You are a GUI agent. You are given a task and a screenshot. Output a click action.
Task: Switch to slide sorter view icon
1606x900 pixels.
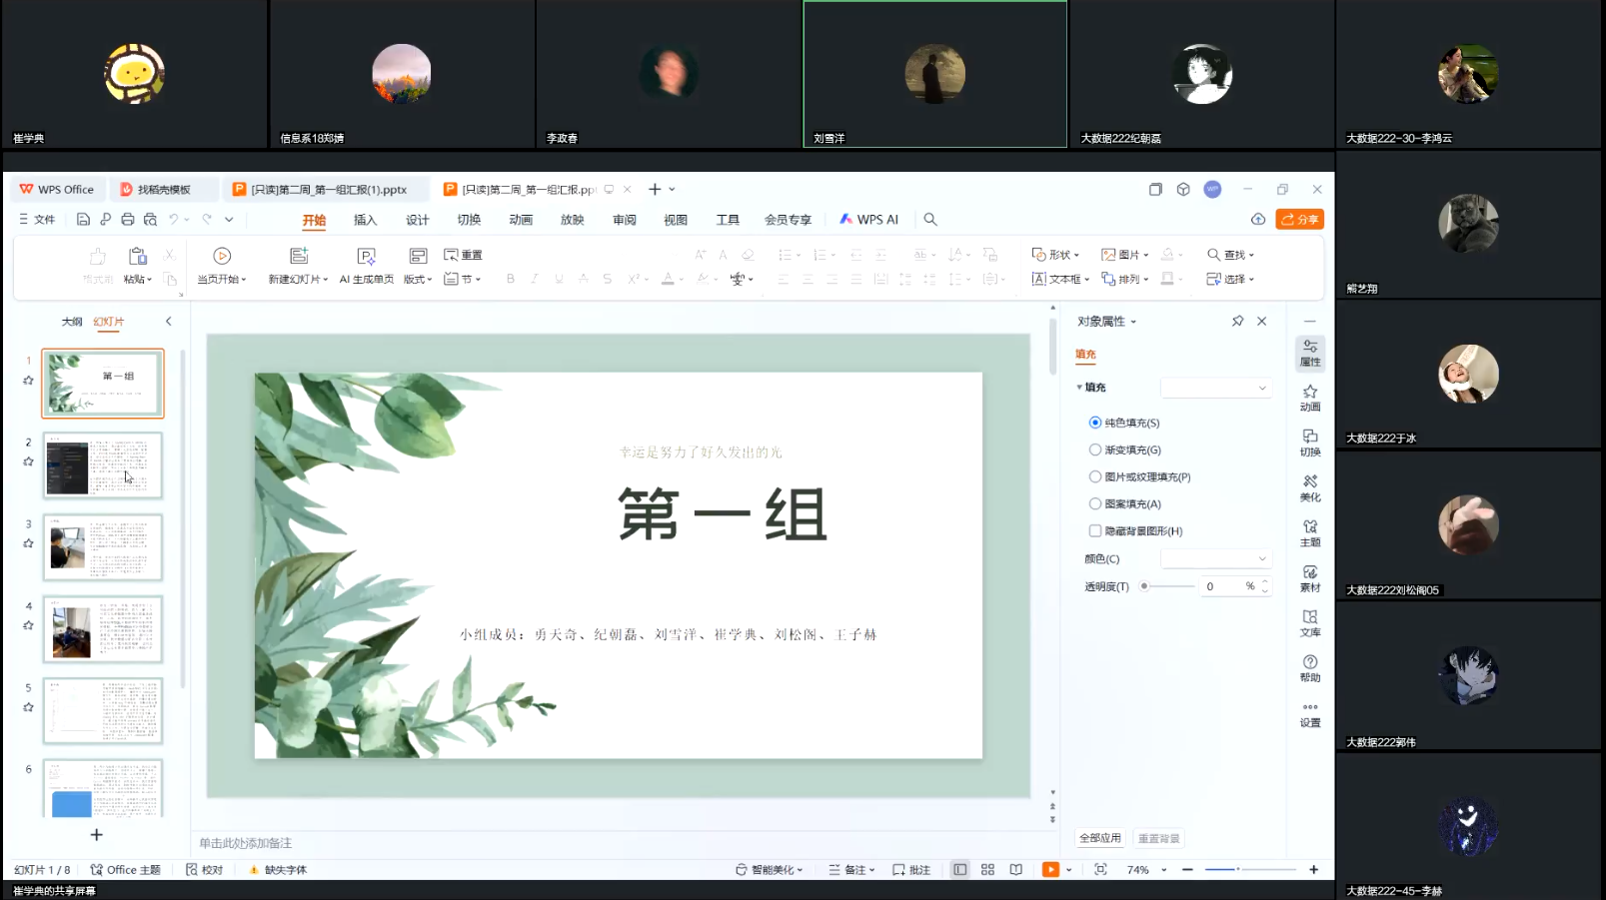tap(987, 870)
